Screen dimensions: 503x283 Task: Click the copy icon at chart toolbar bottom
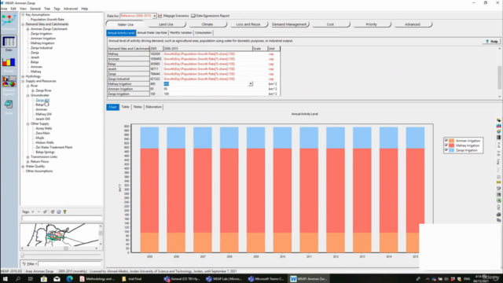[x=498, y=220]
